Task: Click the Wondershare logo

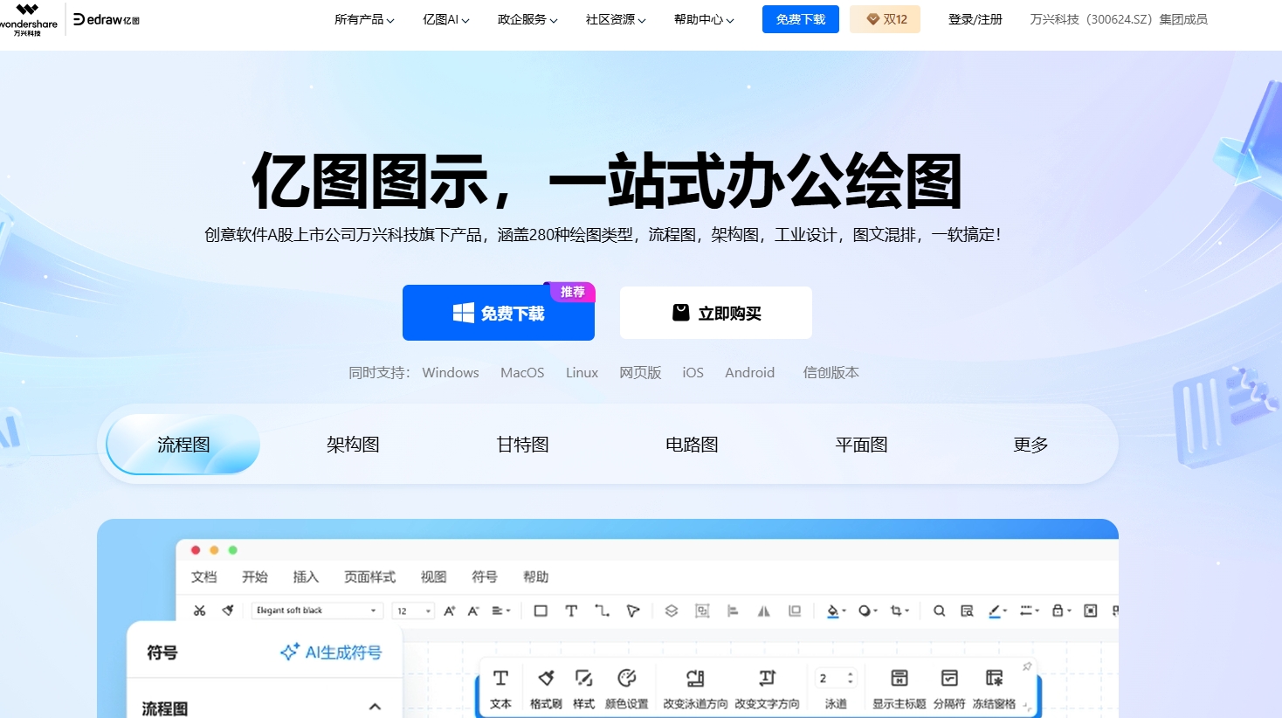Action: click(x=28, y=19)
